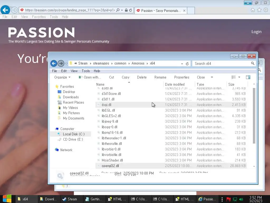Show more toolbar commands via double chevron
This screenshot has height=203, width=270.
[x=212, y=77]
